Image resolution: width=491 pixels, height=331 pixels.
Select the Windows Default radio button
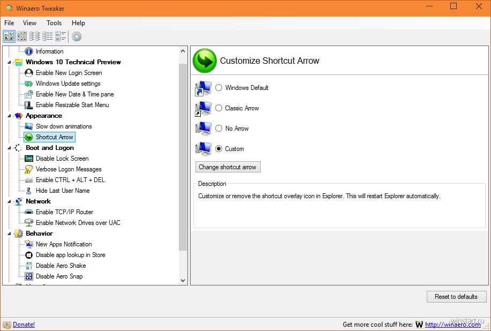pos(219,88)
